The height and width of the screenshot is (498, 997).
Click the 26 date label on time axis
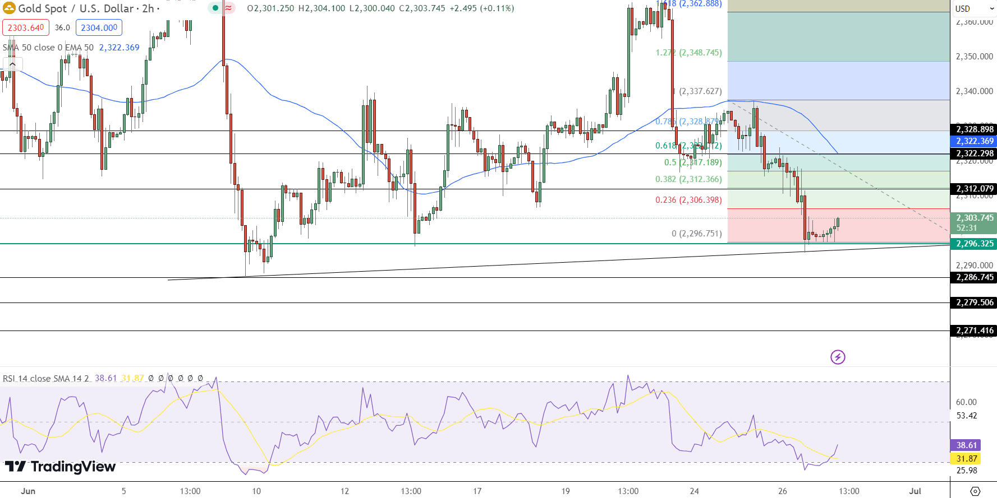coord(783,491)
